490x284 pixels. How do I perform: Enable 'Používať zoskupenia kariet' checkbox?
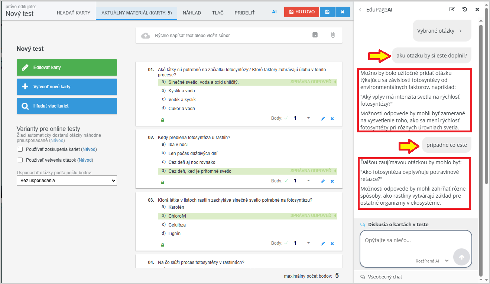[x=20, y=149]
